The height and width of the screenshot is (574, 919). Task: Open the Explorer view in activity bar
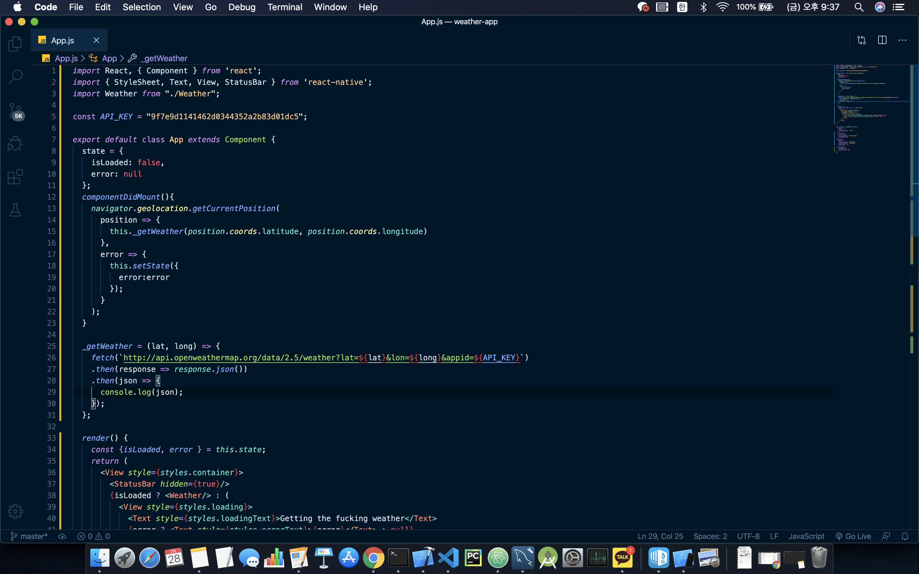[15, 44]
